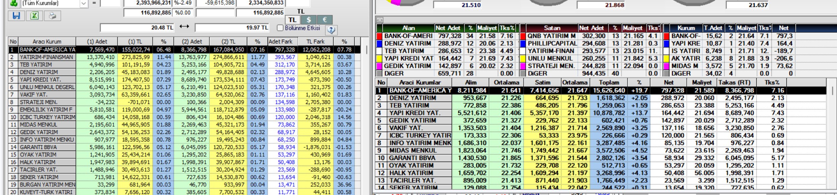
Task: Export the table to Excel
Action: pyautogui.click(x=34, y=16)
